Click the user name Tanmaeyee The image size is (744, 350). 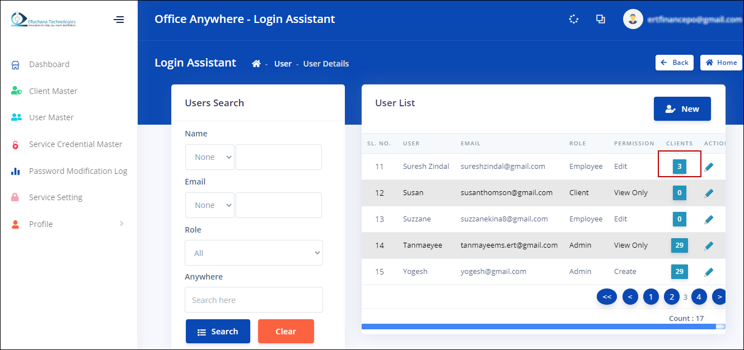[x=423, y=245]
